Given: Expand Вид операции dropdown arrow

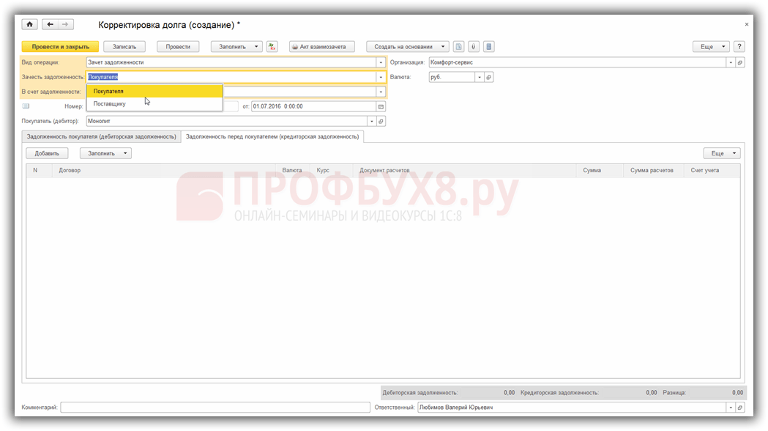Looking at the screenshot, I should [x=381, y=63].
